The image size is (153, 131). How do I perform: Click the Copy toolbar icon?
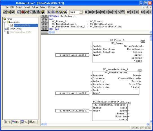(53, 12)
